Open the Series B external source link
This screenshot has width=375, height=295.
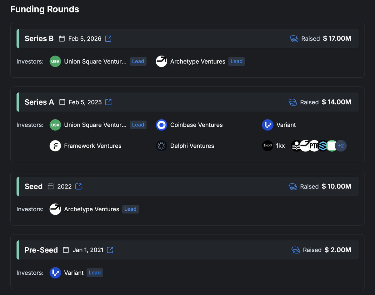coord(108,39)
